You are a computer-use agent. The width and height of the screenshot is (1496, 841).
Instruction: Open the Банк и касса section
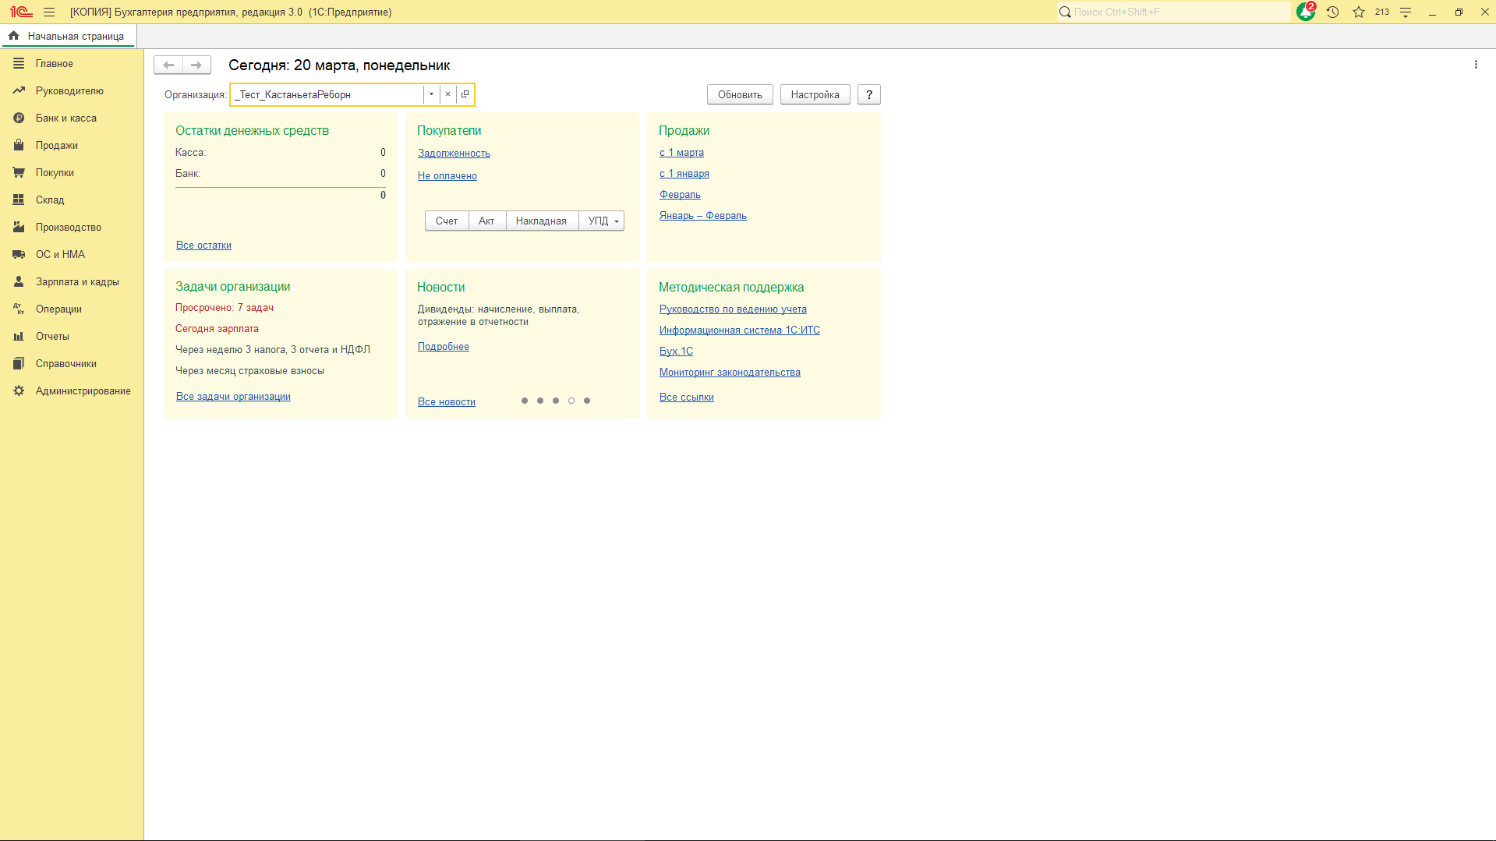[66, 118]
